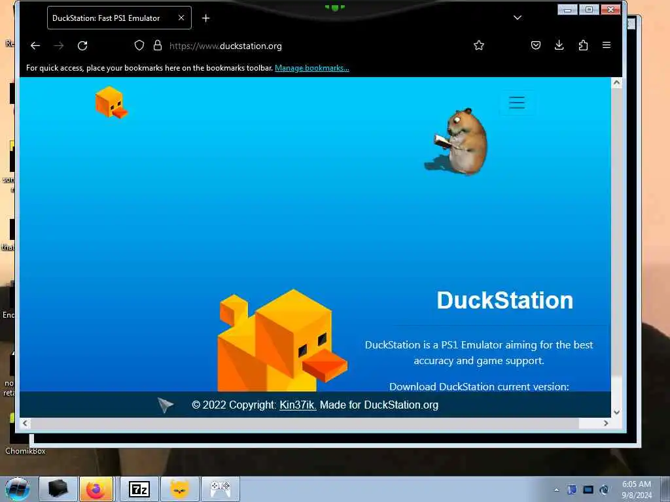Click the power plug tray icon

click(x=604, y=490)
